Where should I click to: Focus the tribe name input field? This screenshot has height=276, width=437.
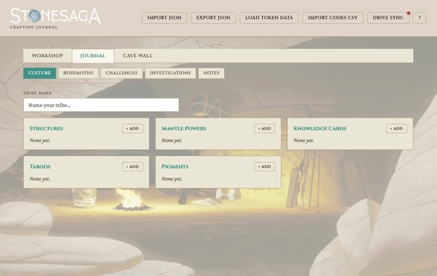[101, 105]
